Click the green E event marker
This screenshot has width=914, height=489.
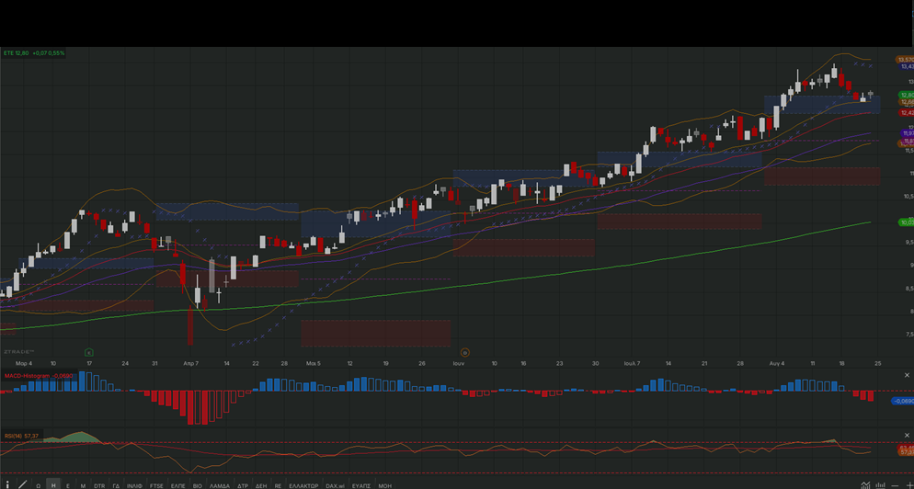coord(88,352)
